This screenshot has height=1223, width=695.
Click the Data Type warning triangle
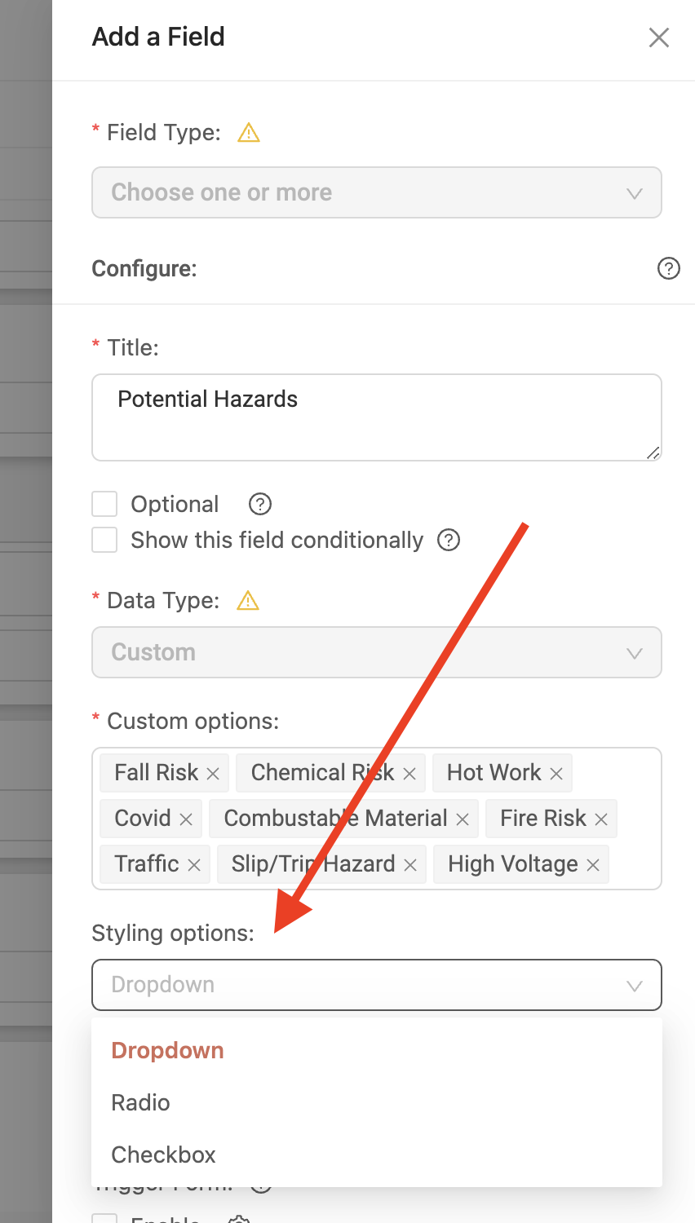247,601
